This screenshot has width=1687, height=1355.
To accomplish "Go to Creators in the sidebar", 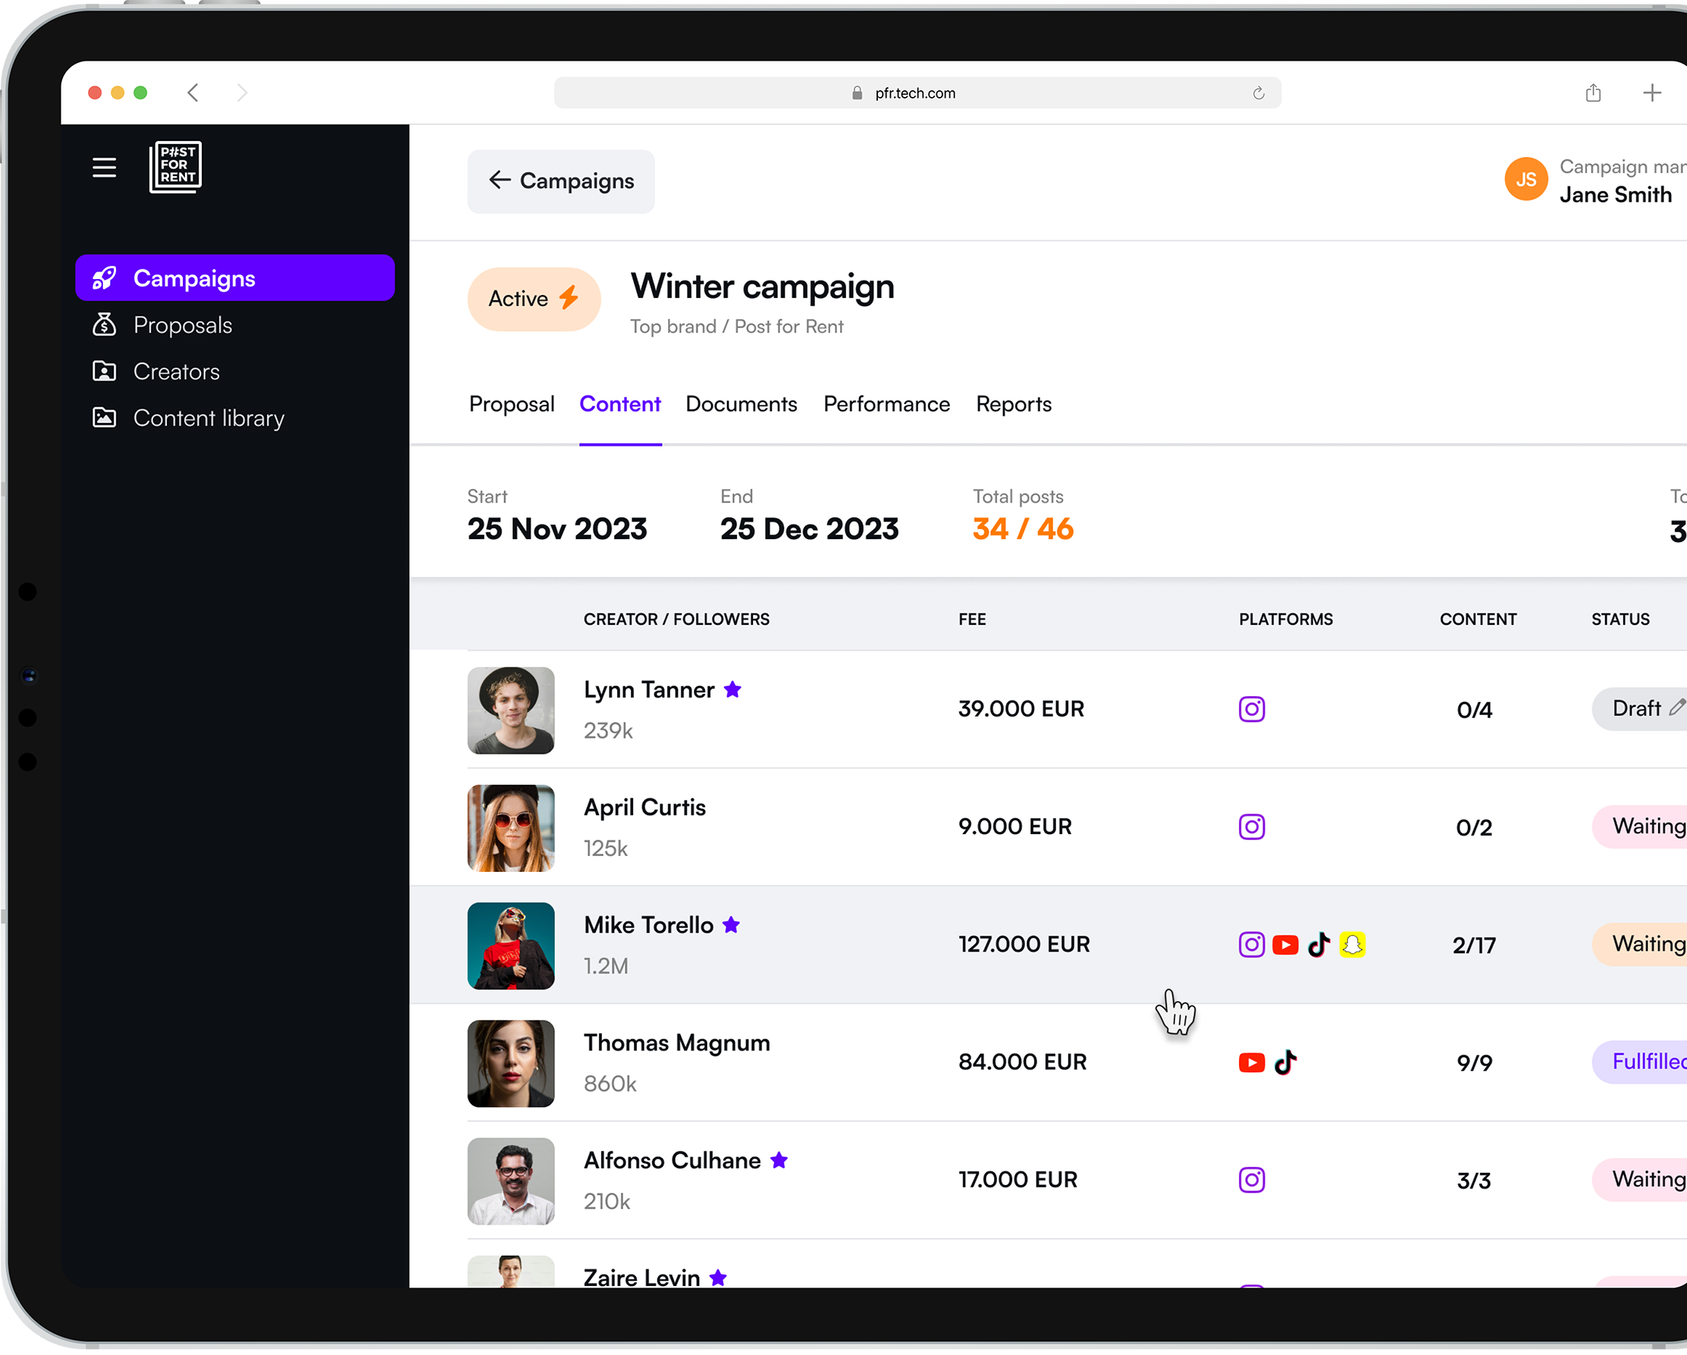I will point(155,372).
